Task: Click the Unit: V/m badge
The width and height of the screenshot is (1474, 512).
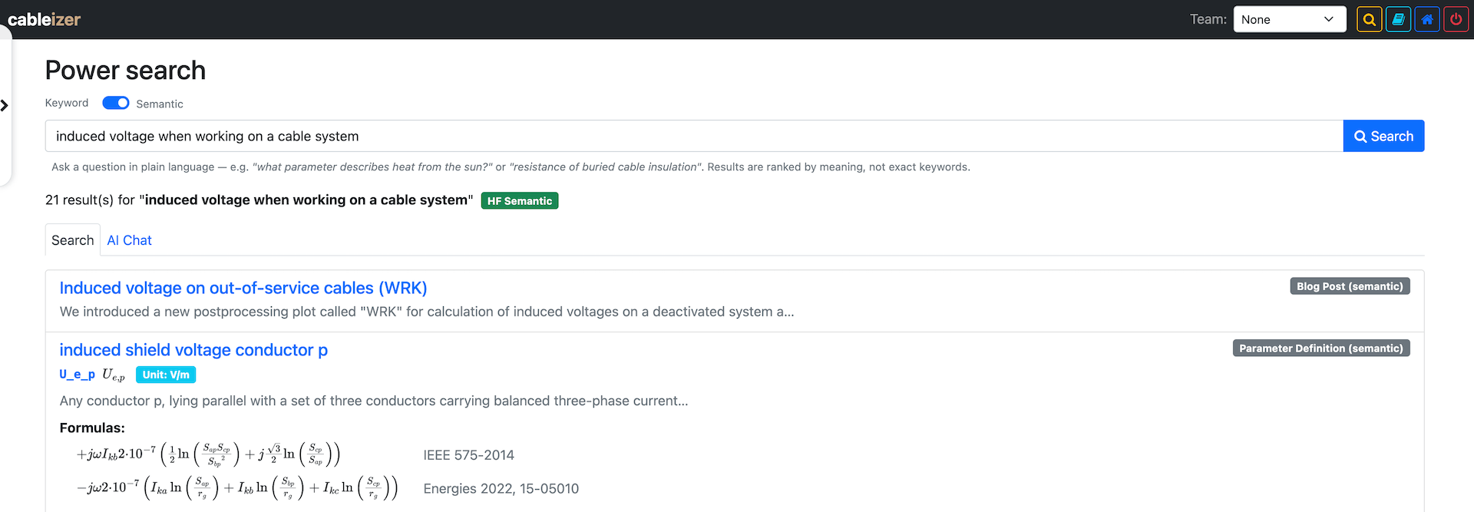Action: [166, 375]
